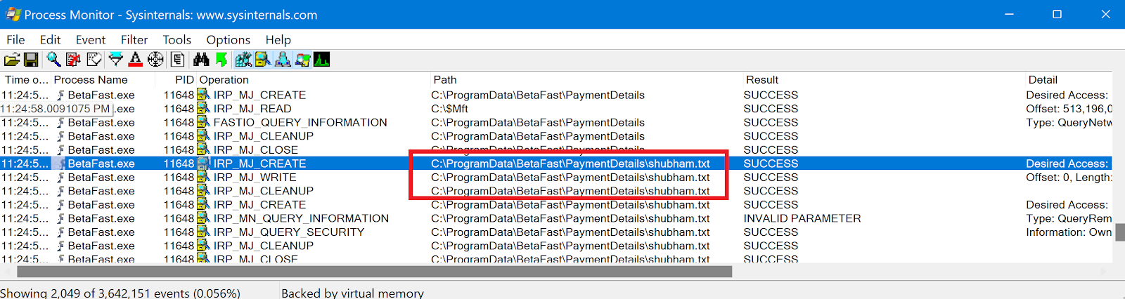Toggle Show Registry Activity icon
This screenshot has height=299, width=1125.
click(243, 60)
